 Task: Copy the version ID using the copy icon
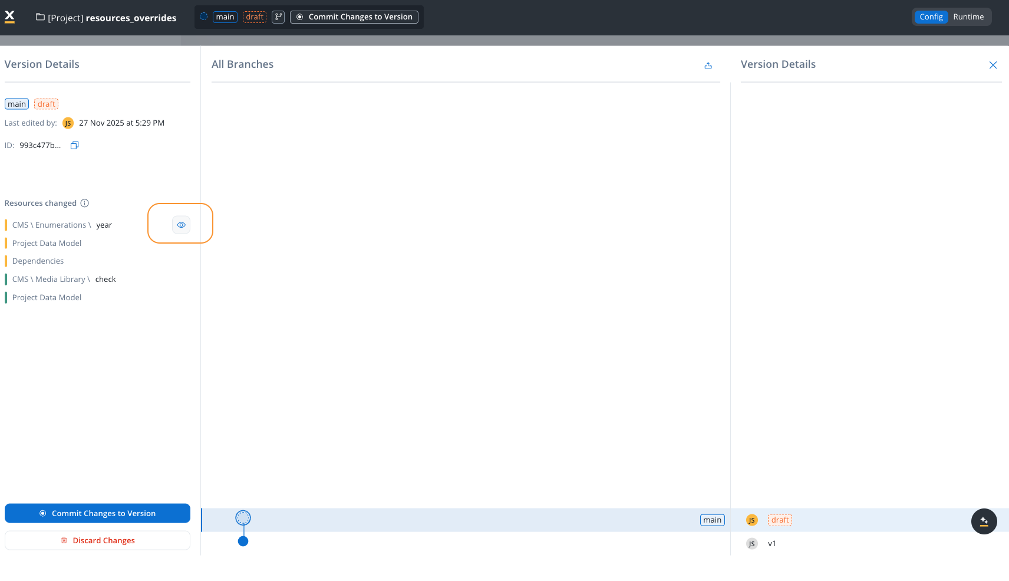[x=74, y=145]
